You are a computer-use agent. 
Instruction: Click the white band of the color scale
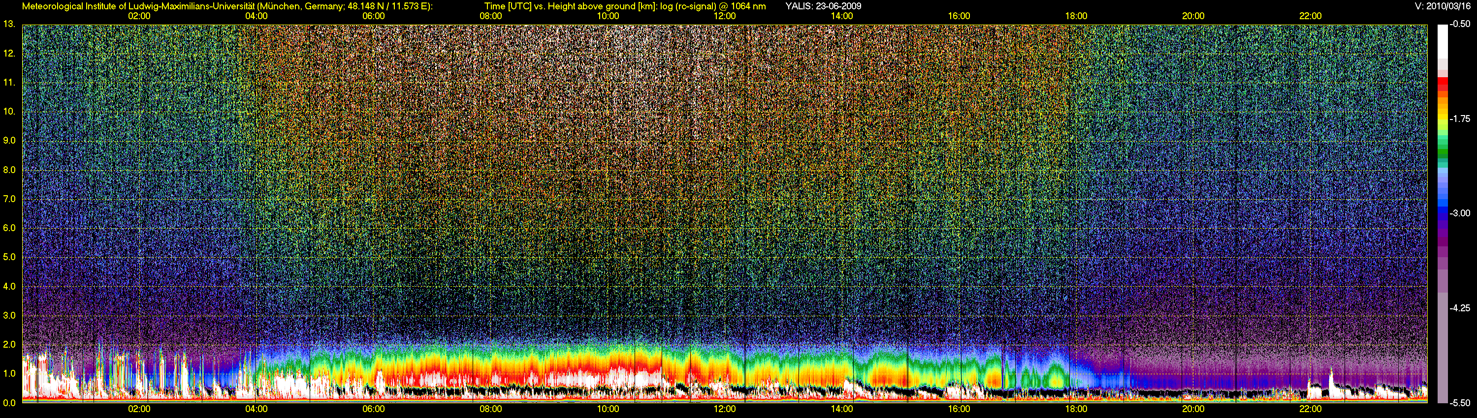pos(1442,41)
